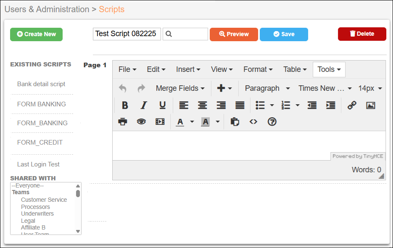Open the Insert menu

188,69
